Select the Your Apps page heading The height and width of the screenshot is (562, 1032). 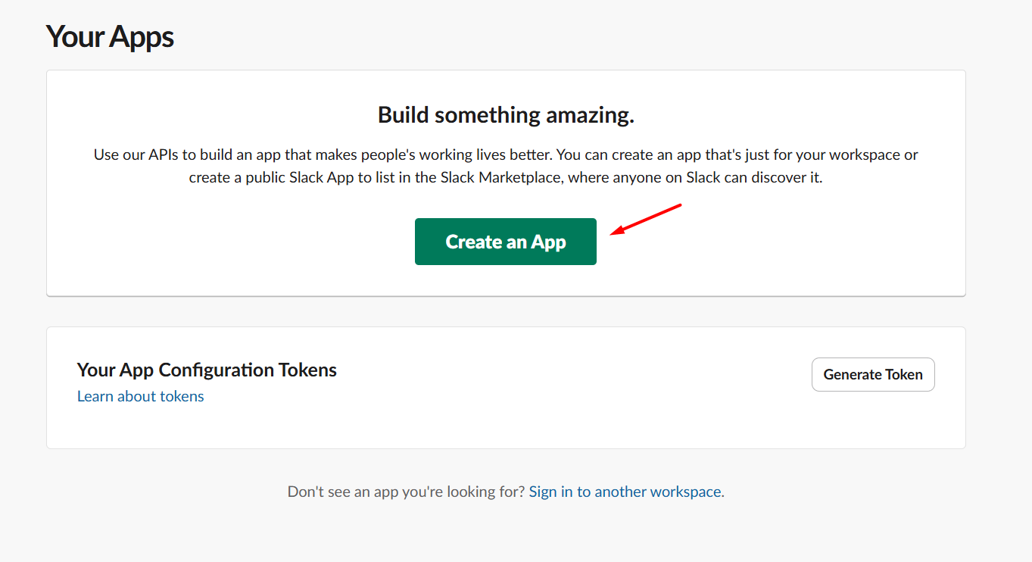click(x=109, y=36)
